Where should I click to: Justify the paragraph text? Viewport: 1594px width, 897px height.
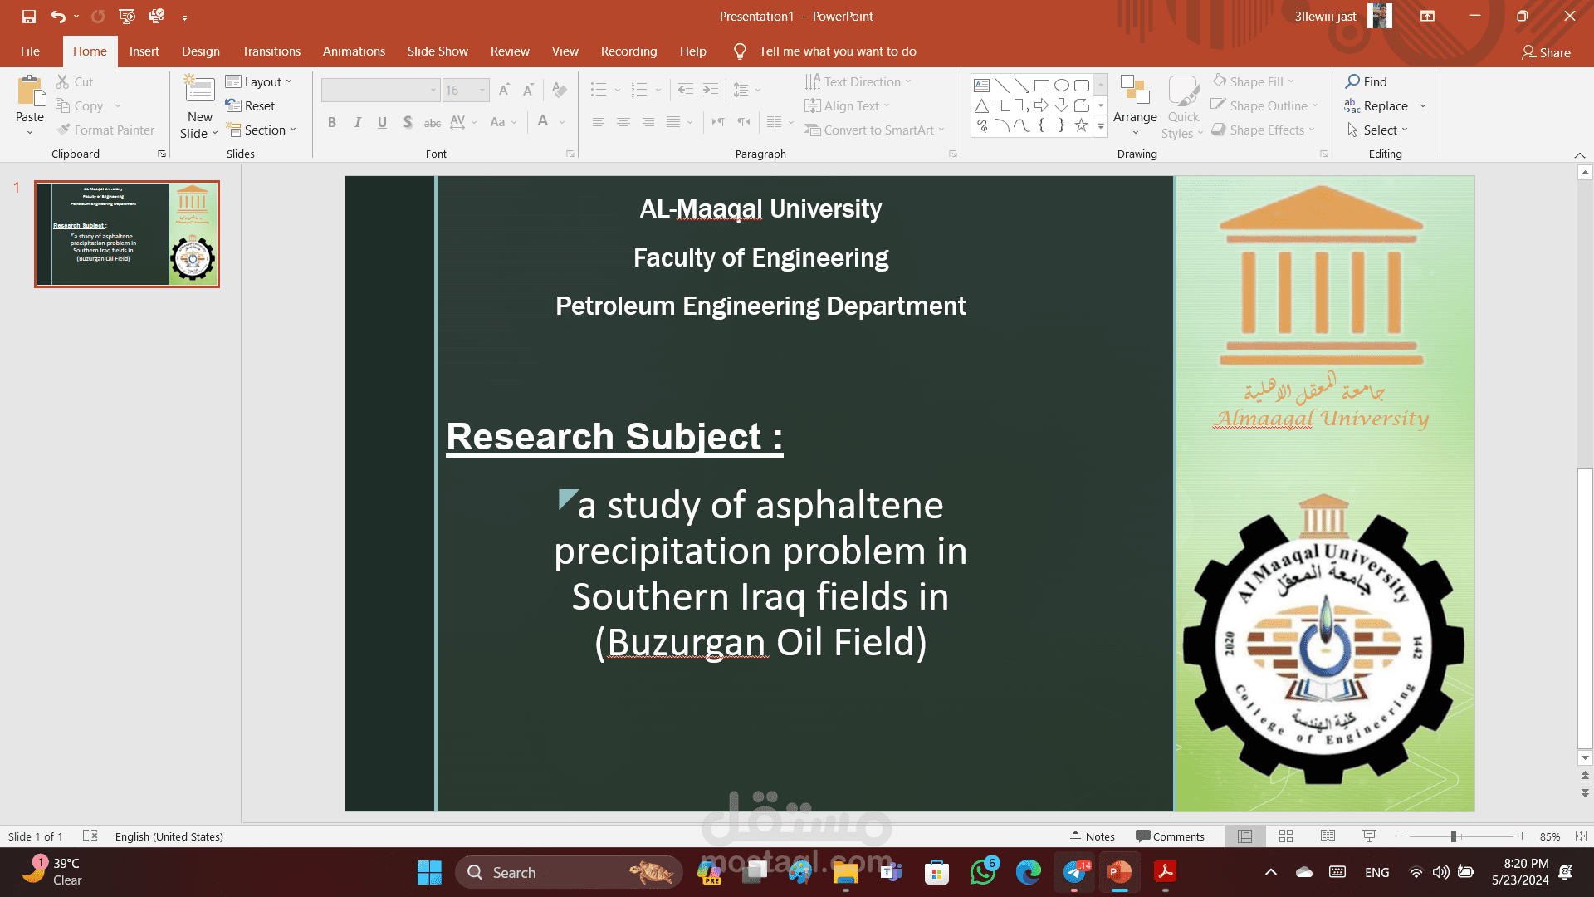pyautogui.click(x=673, y=122)
